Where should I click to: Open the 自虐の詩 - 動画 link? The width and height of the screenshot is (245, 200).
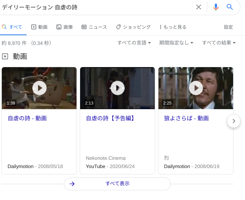(x=27, y=118)
